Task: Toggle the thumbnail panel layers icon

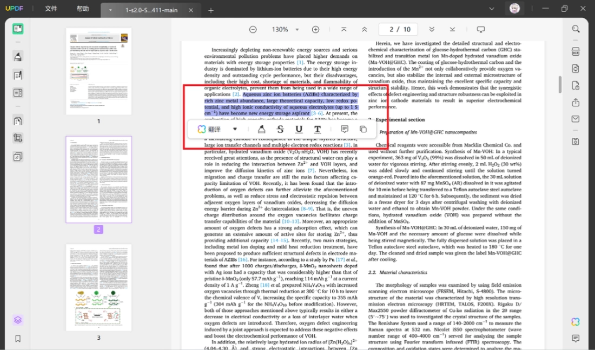Action: click(18, 320)
